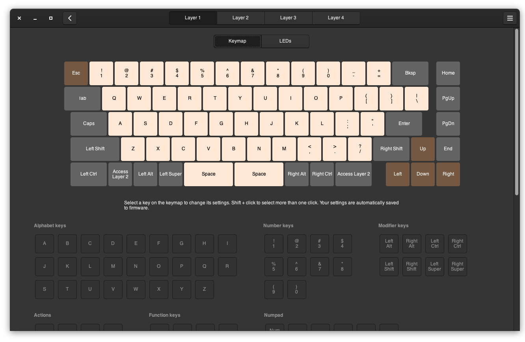This screenshot has height=342, width=525.
Task: Switch to the LEDs view
Action: tap(285, 41)
